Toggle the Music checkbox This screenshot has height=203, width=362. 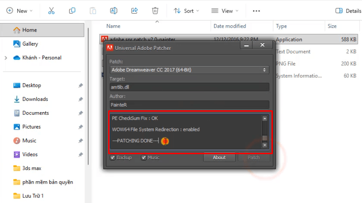pyautogui.click(x=144, y=158)
